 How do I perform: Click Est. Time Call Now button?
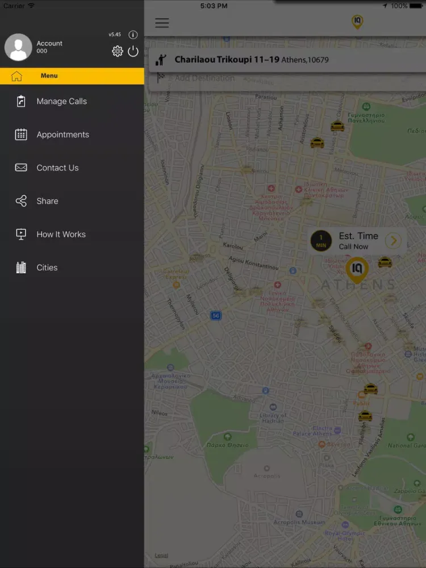[x=357, y=241]
